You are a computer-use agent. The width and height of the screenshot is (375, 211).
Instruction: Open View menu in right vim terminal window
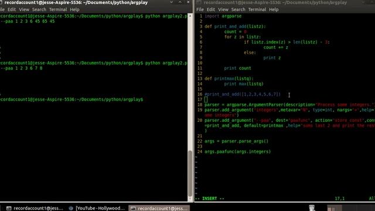(223, 9)
